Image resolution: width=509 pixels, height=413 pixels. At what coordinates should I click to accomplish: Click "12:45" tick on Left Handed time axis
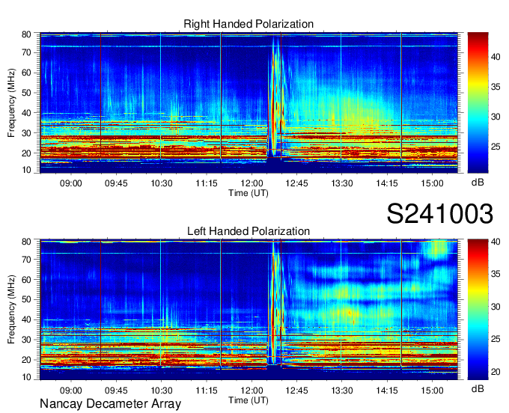(x=296, y=391)
